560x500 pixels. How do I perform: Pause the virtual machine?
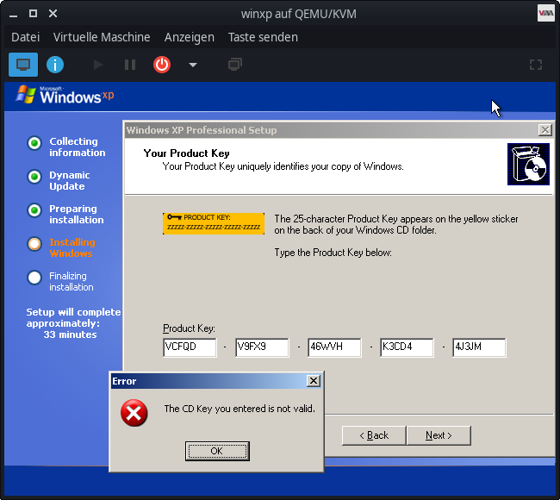click(130, 65)
